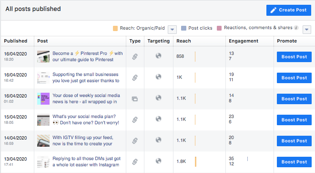Click globe targeting icon for social media plan post
This screenshot has width=315, height=173.
159,119
